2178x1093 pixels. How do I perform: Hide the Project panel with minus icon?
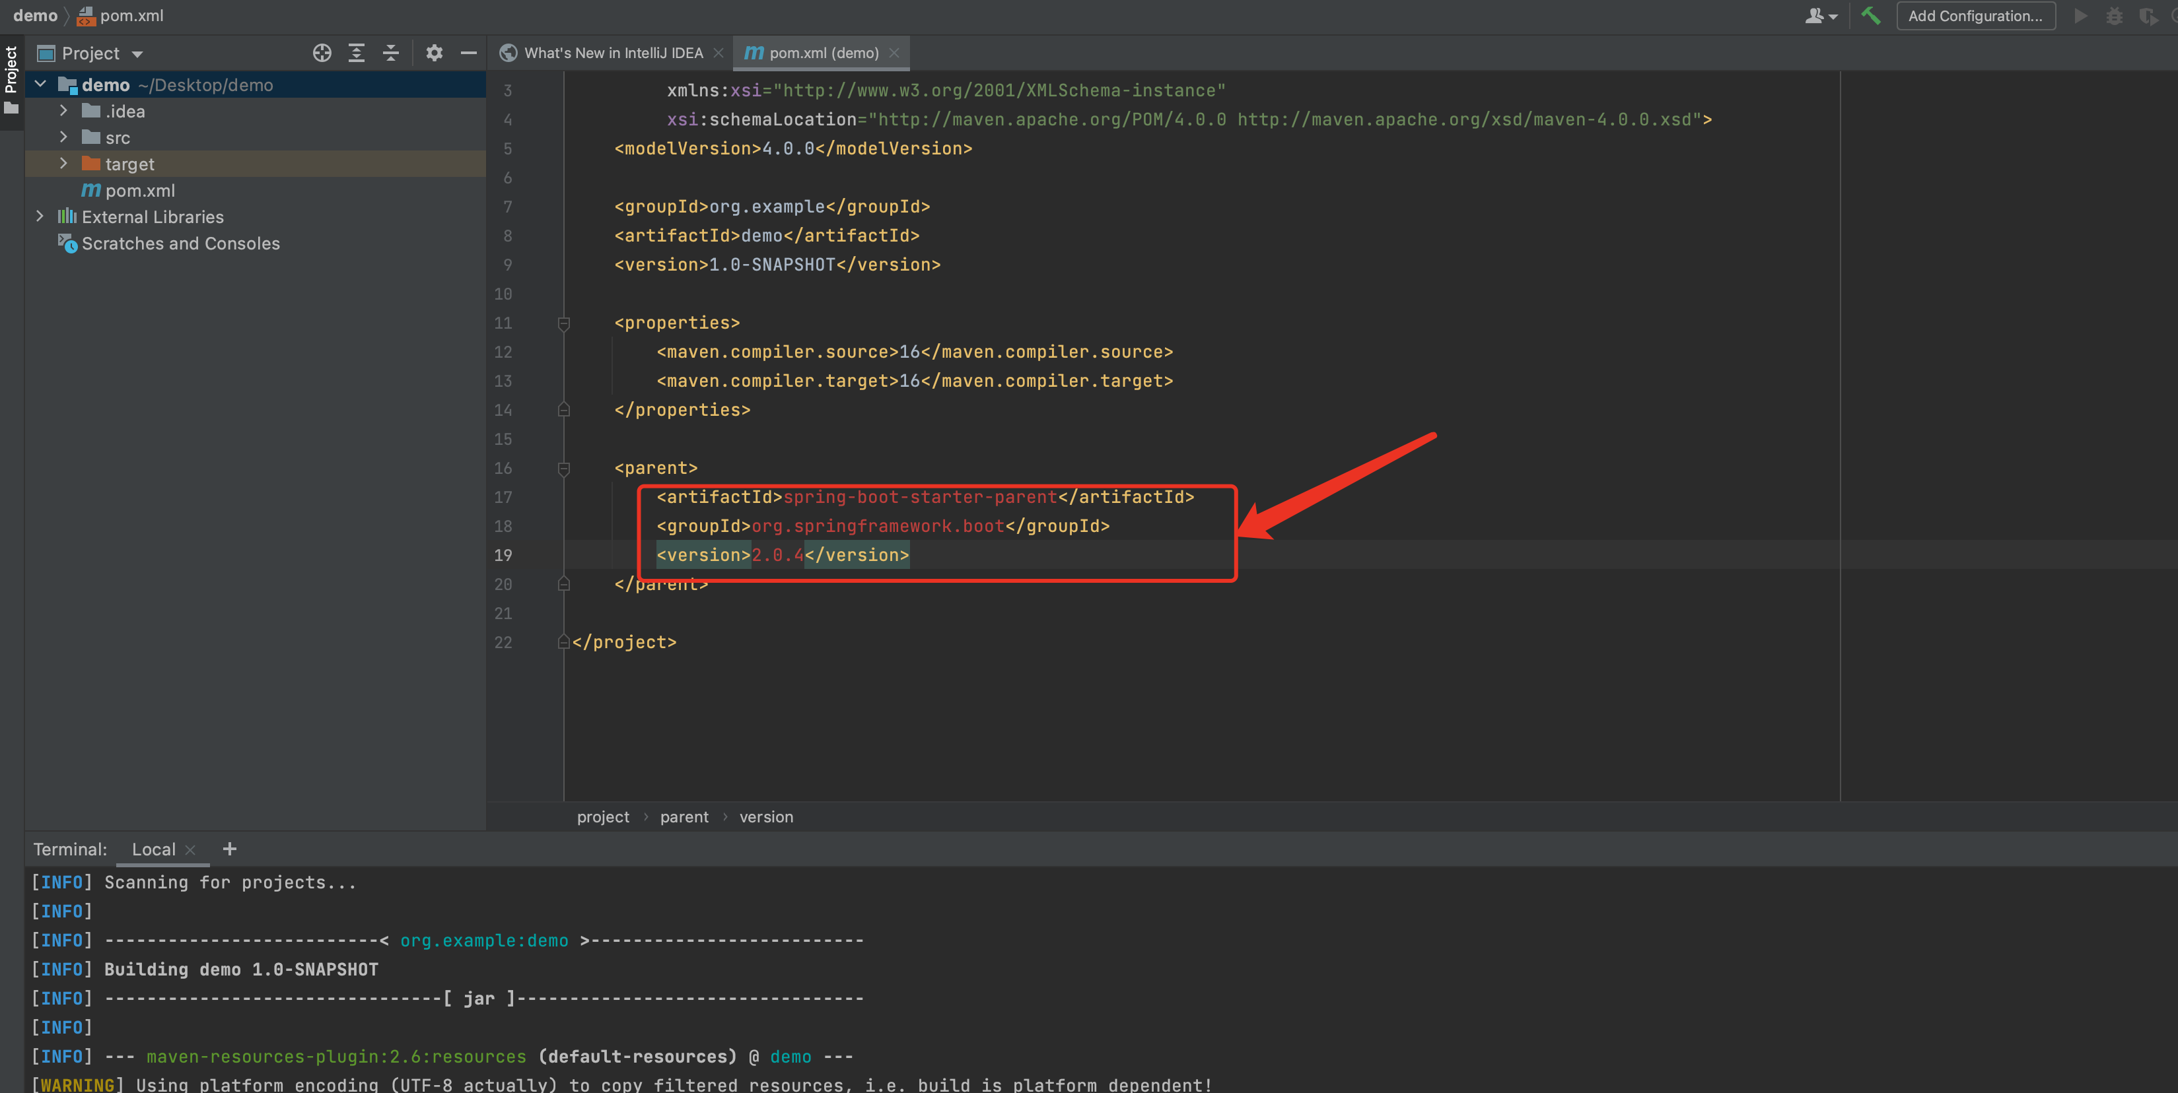click(468, 53)
